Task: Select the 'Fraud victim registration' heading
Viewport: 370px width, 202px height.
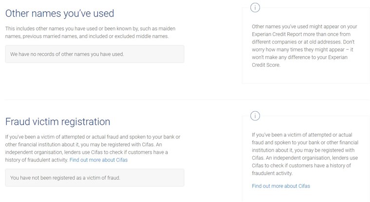Action: pos(57,122)
